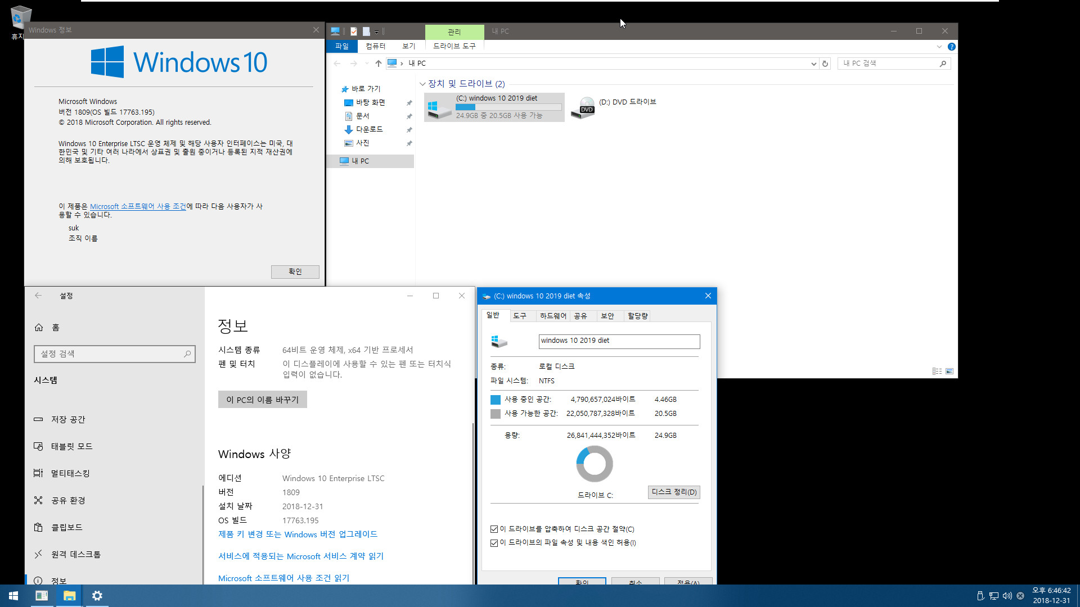Click the gray 사용 가능한 공간 color swatch
1080x607 pixels.
(x=496, y=414)
